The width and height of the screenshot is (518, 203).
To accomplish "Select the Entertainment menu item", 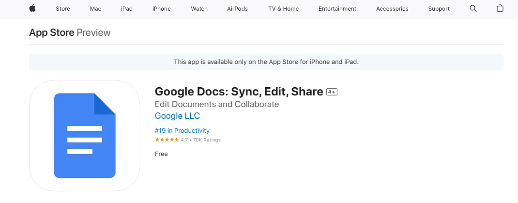I will [337, 9].
